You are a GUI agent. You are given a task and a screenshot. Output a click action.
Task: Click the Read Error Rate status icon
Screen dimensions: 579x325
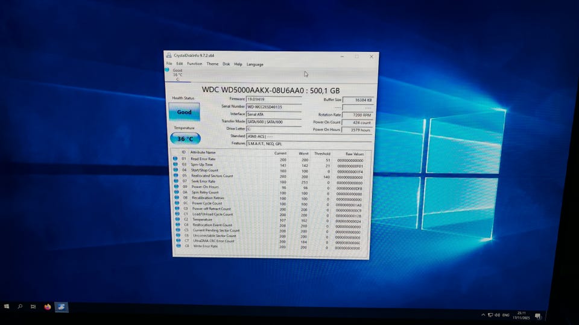[175, 158]
